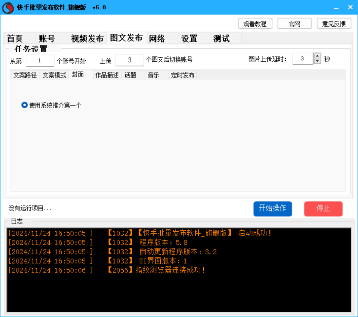The width and height of the screenshot is (358, 317).
Task: Click the red 停止 button
Action: click(323, 208)
